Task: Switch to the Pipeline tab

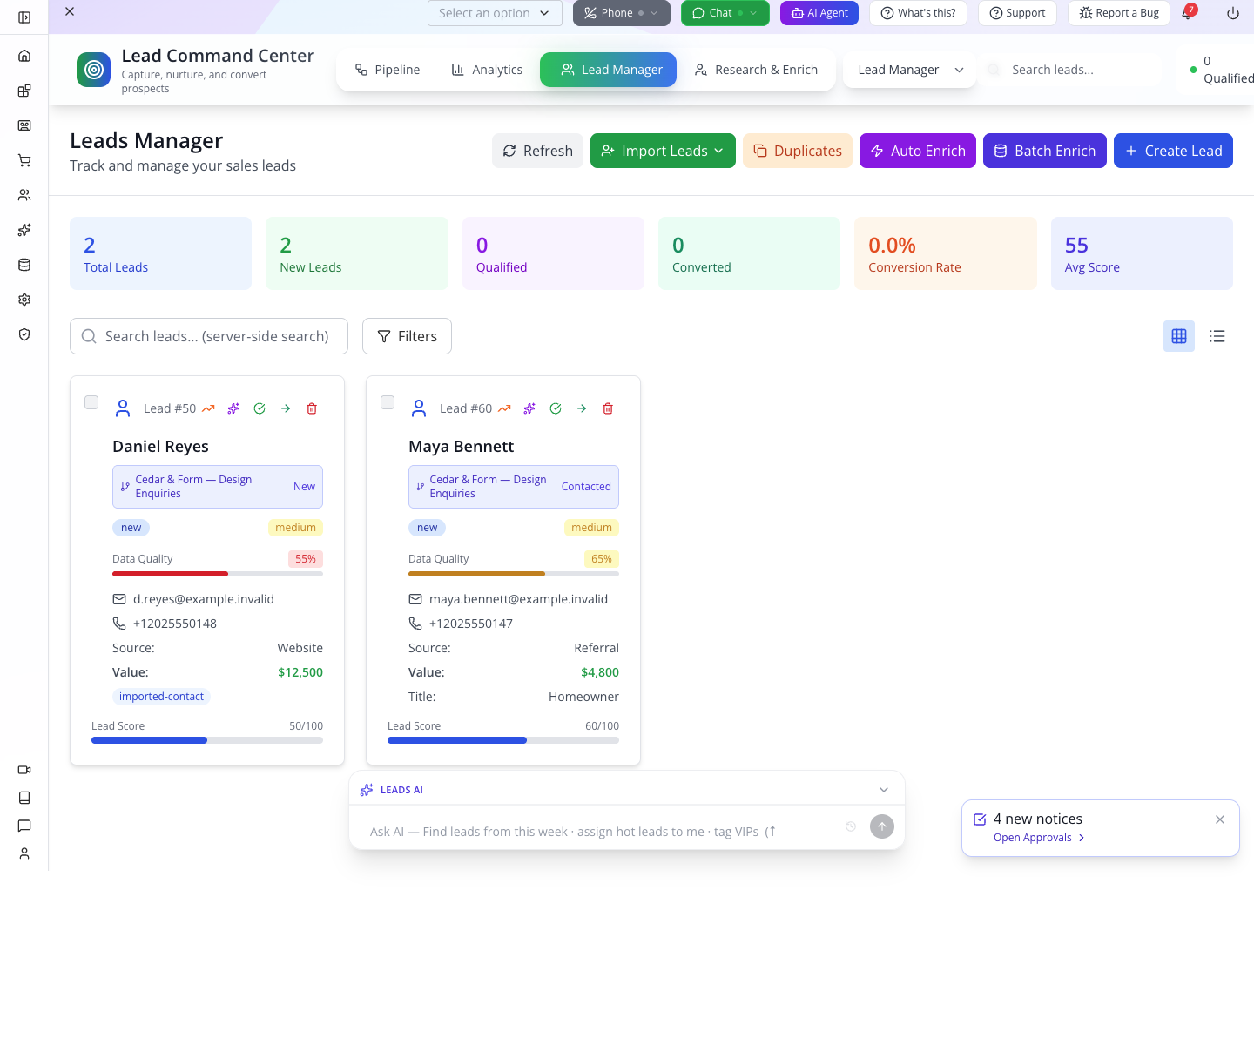Action: pos(388,70)
